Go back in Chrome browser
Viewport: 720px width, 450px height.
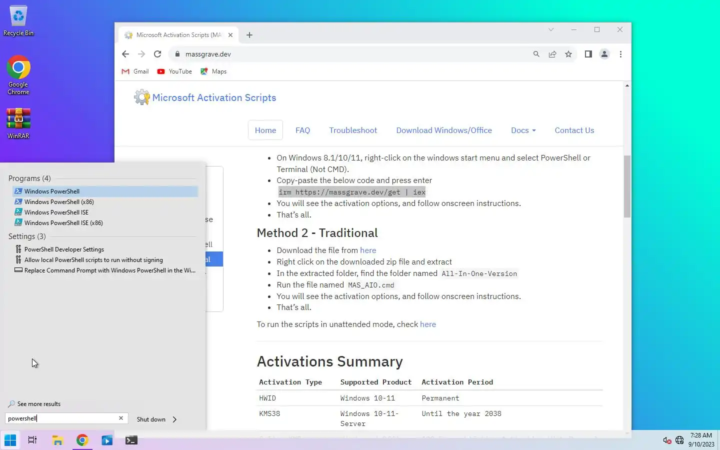point(125,54)
